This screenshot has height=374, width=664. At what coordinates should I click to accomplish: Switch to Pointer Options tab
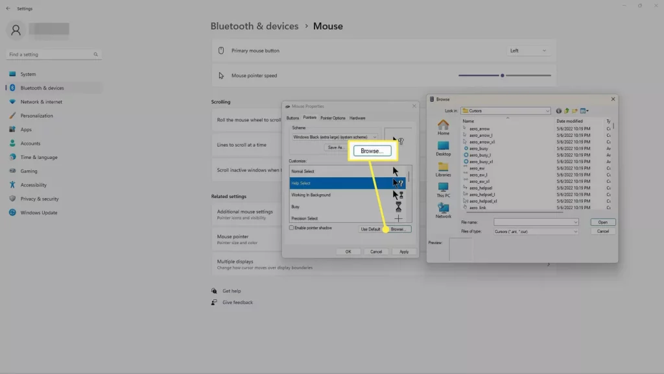(x=333, y=118)
